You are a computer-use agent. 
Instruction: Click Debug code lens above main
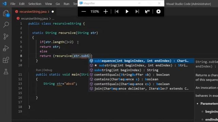[x=48, y=70]
